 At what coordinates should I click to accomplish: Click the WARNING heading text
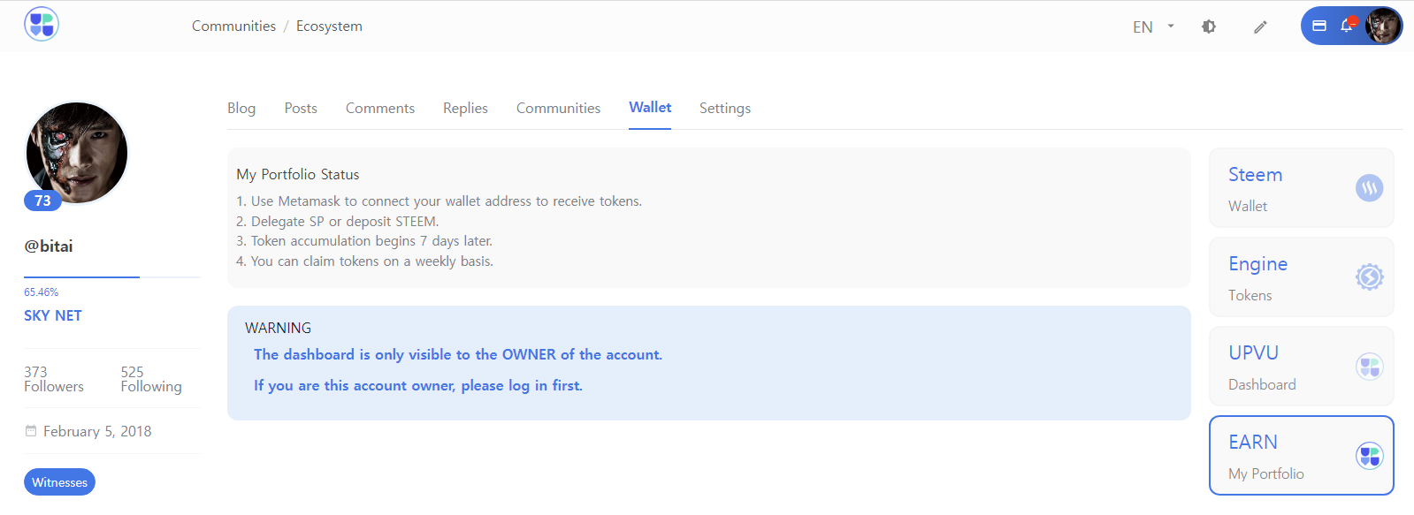click(278, 328)
